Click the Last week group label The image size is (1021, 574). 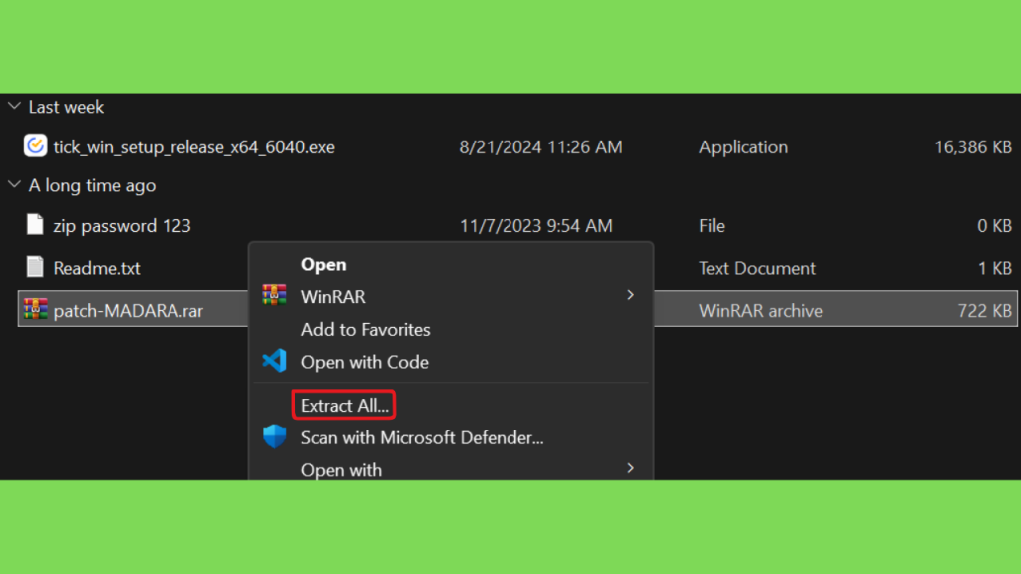pyautogui.click(x=66, y=107)
